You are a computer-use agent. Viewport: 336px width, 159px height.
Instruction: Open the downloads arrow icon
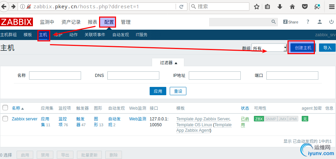click(280, 7)
